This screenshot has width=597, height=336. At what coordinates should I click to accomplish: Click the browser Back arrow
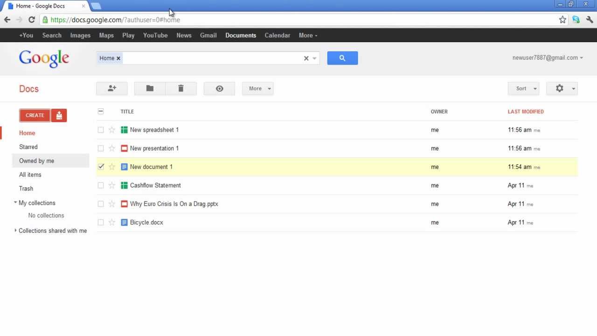[x=7, y=20]
